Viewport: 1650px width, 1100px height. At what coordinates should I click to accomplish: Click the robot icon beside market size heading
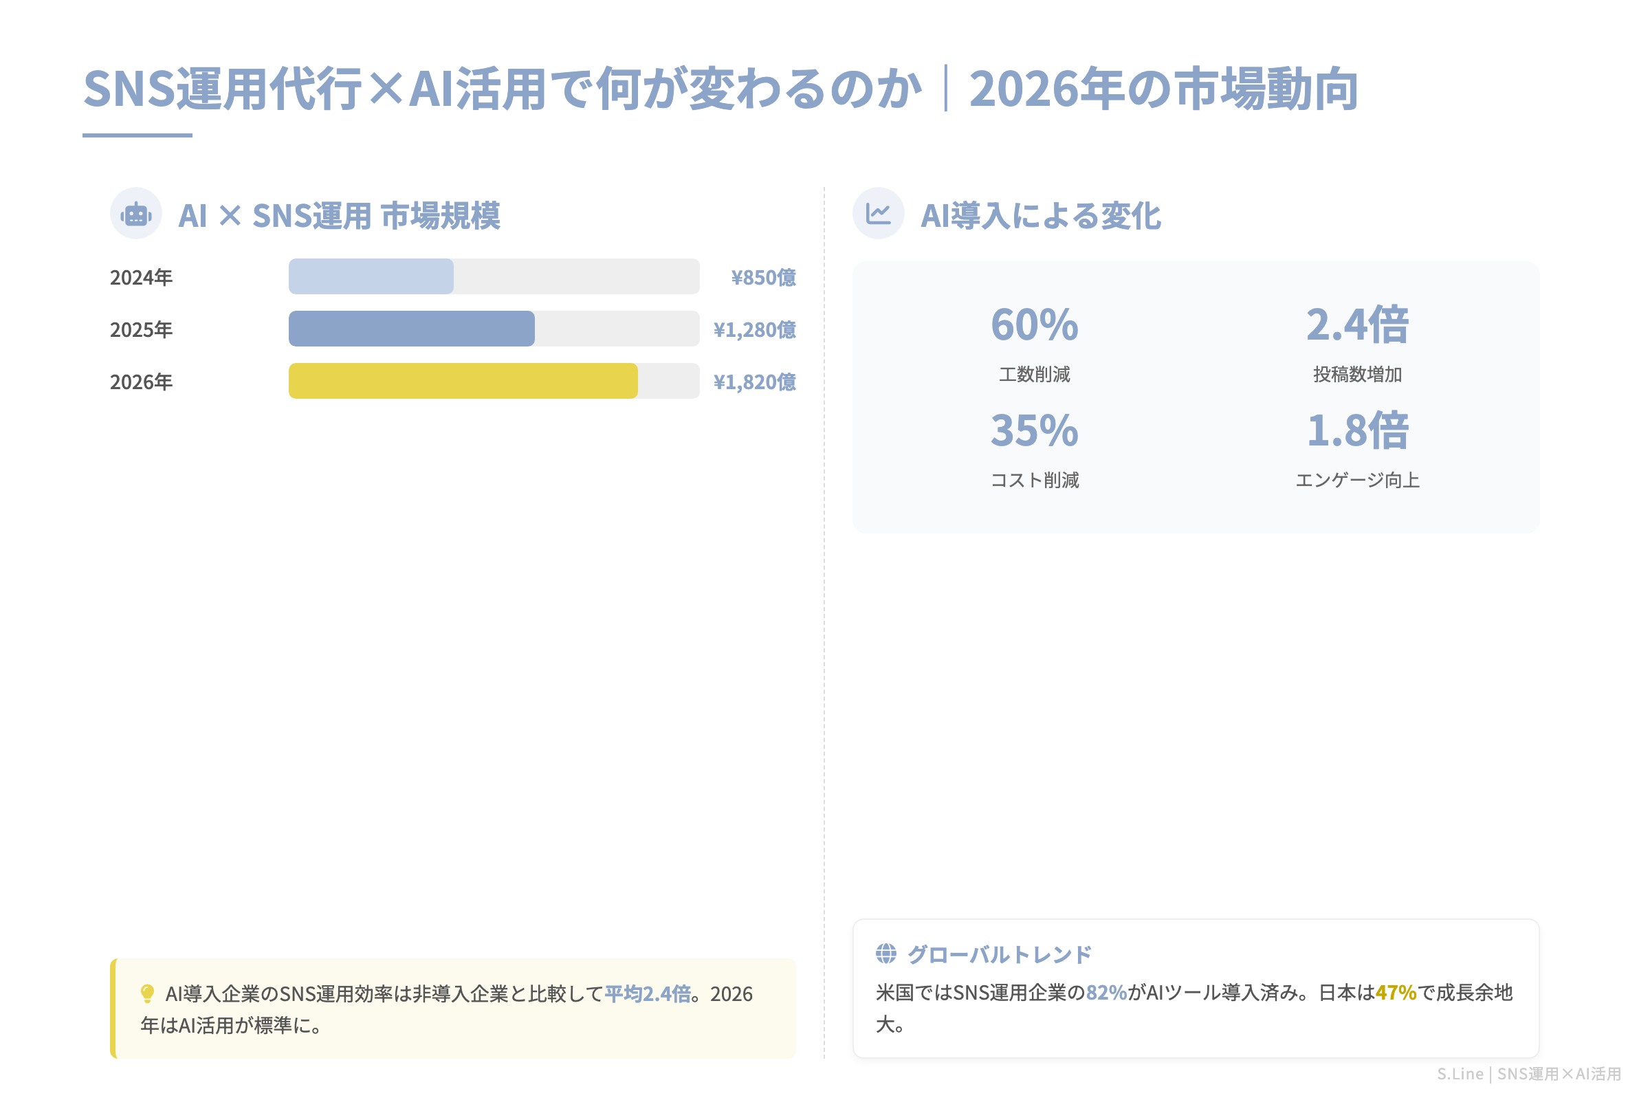pyautogui.click(x=136, y=212)
